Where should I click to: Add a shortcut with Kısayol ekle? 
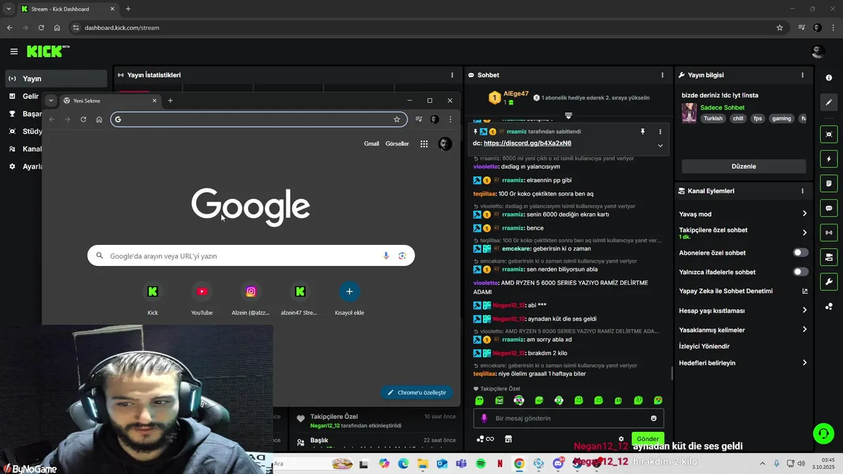pyautogui.click(x=349, y=298)
